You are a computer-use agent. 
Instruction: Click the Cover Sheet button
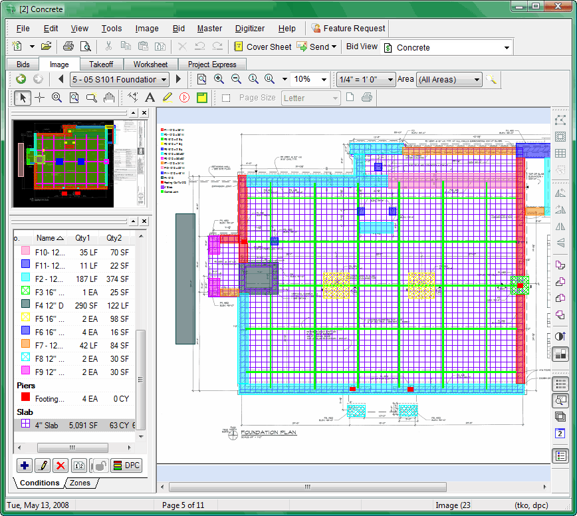click(263, 47)
